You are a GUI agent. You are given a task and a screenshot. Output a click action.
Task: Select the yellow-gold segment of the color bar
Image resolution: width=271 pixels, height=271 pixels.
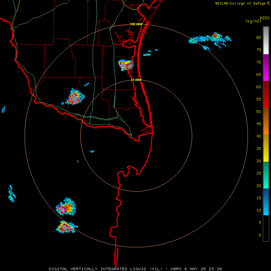point(266,148)
